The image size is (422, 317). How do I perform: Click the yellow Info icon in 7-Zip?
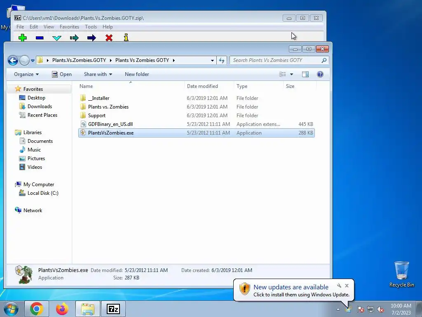pos(126,38)
